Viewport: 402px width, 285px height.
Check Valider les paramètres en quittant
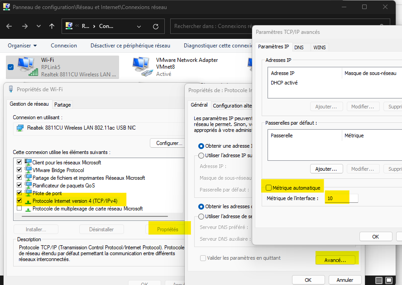pos(203,258)
